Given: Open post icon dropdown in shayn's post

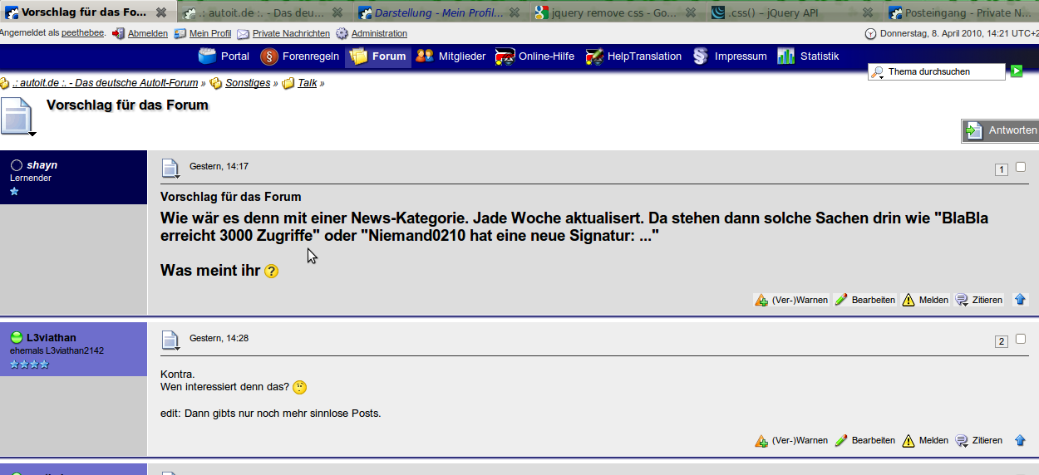Looking at the screenshot, I should pyautogui.click(x=170, y=169).
